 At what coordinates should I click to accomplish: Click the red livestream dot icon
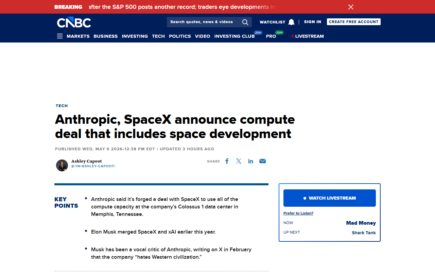pos(292,36)
